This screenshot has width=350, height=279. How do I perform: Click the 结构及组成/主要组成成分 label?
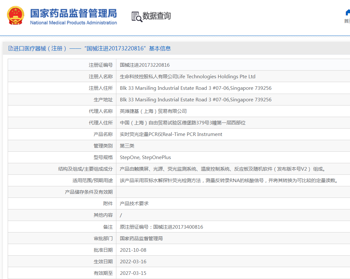click(x=85, y=169)
